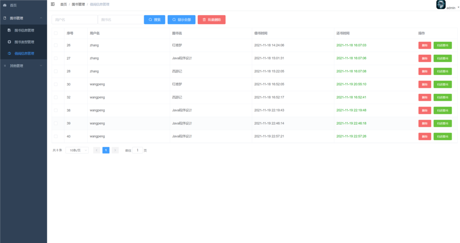Click 删除 for row 26
The width and height of the screenshot is (460, 243).
pyautogui.click(x=425, y=45)
